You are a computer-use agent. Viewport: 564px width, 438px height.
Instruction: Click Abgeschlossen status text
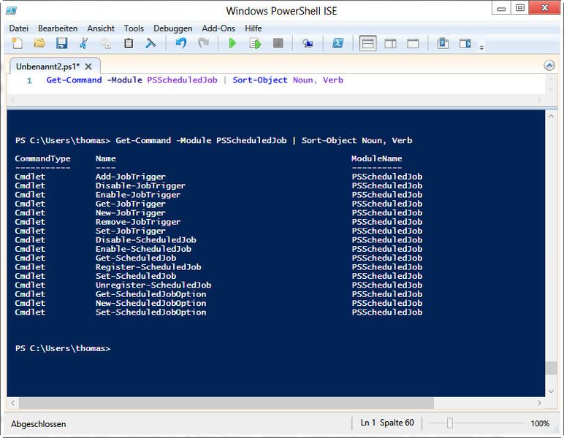[x=39, y=424]
